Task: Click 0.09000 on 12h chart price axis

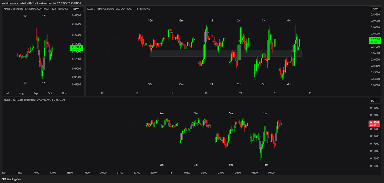Action: coord(76,69)
